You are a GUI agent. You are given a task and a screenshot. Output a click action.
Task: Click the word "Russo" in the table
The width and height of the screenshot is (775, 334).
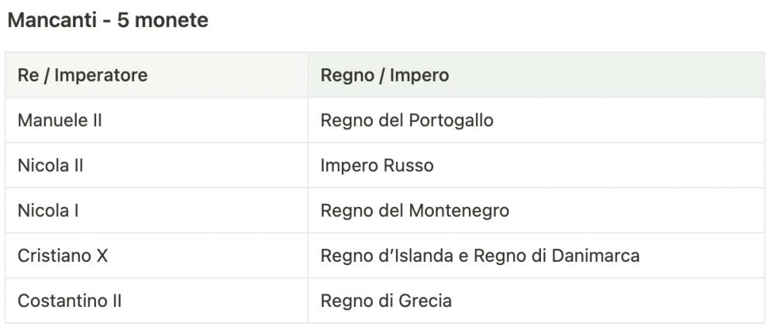412,166
